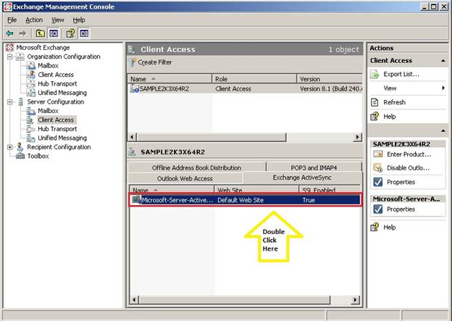
Task: Click the Up one level folder icon
Action: tap(41, 33)
